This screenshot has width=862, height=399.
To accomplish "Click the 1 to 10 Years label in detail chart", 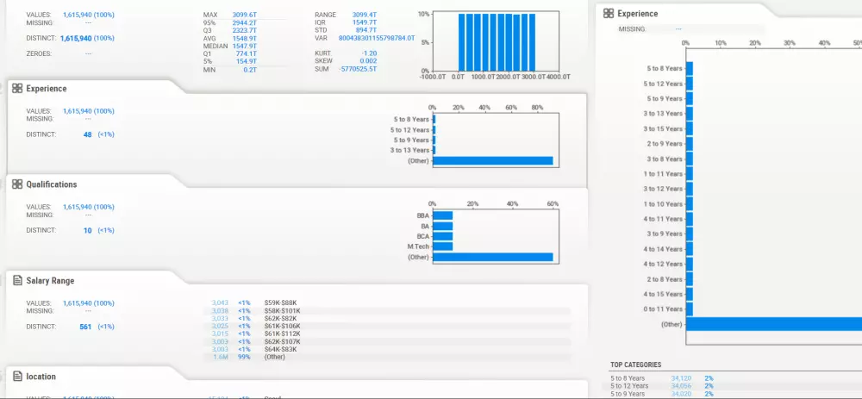I will point(663,204).
